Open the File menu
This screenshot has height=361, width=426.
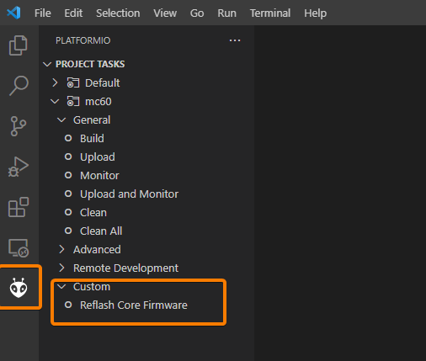(43, 13)
